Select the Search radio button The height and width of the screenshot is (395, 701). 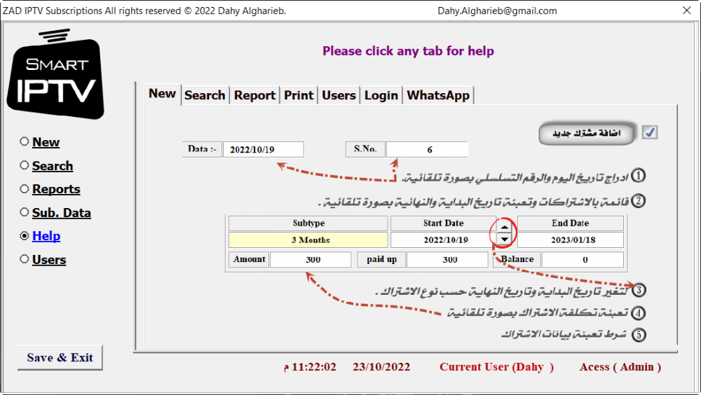click(x=25, y=166)
